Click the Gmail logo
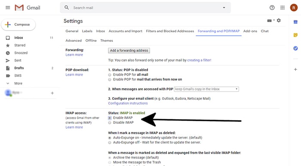301x166 pixels. [x=28, y=8]
